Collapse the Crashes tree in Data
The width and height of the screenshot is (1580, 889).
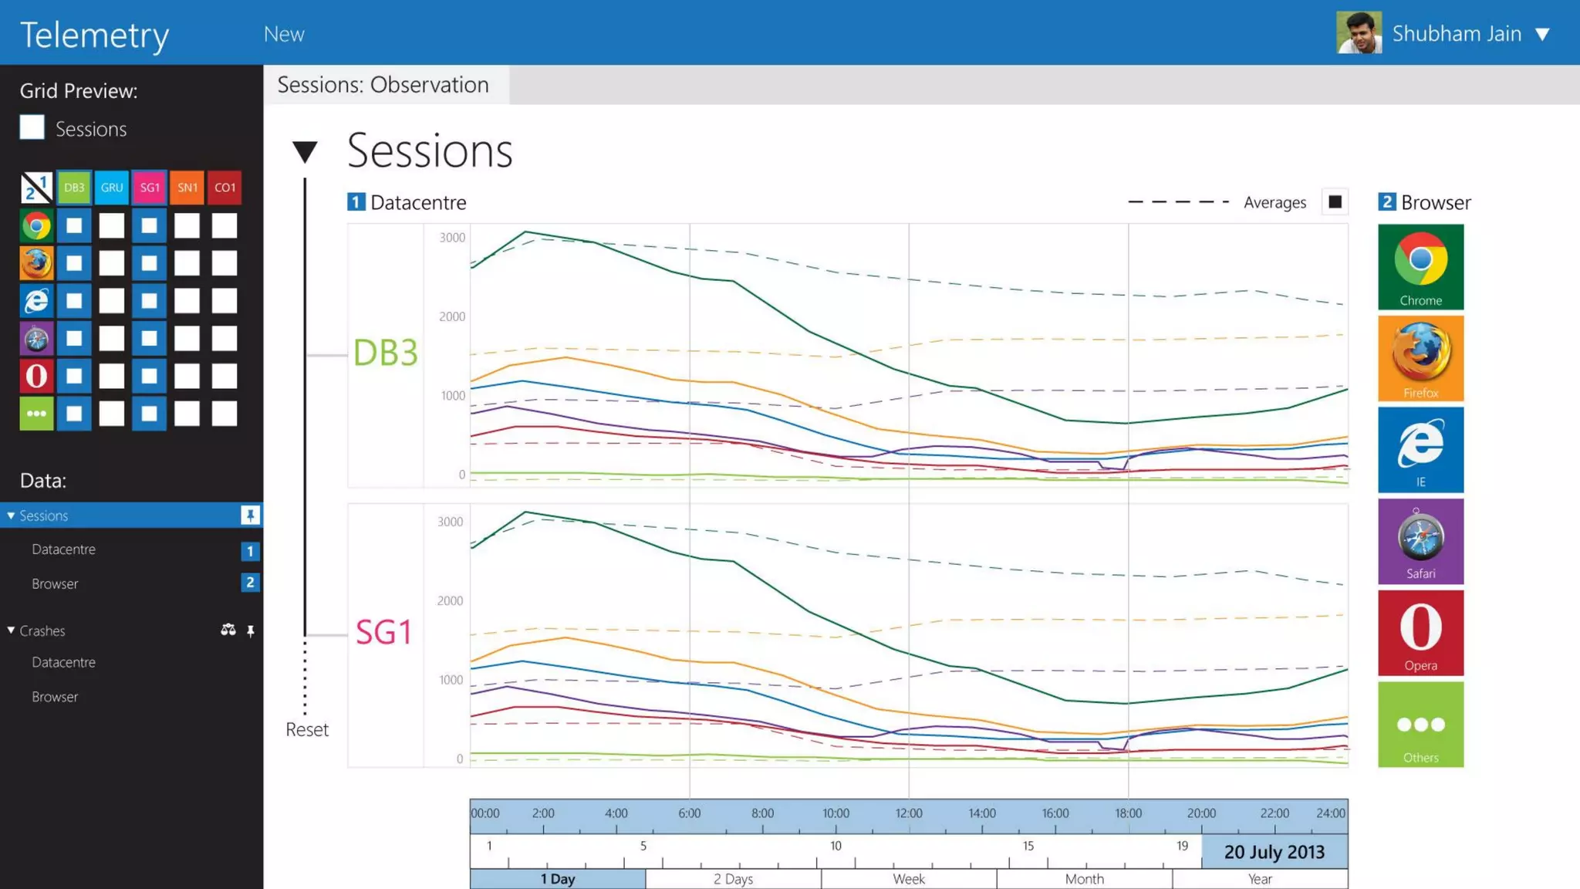[11, 630]
